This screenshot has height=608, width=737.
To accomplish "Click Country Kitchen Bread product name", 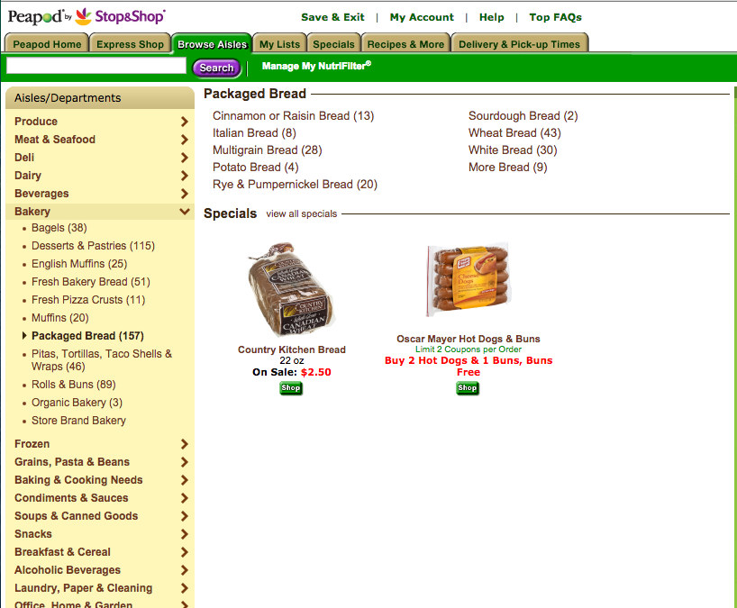I will tap(291, 349).
